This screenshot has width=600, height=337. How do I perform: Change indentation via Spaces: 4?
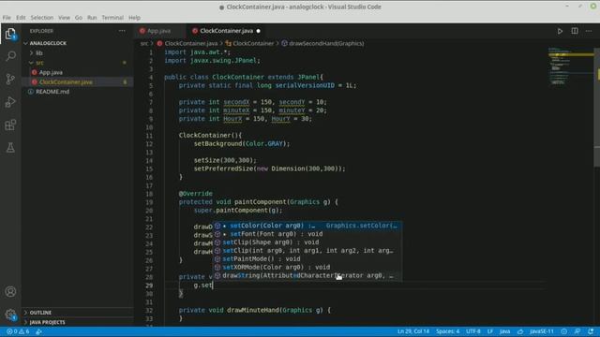pos(448,331)
